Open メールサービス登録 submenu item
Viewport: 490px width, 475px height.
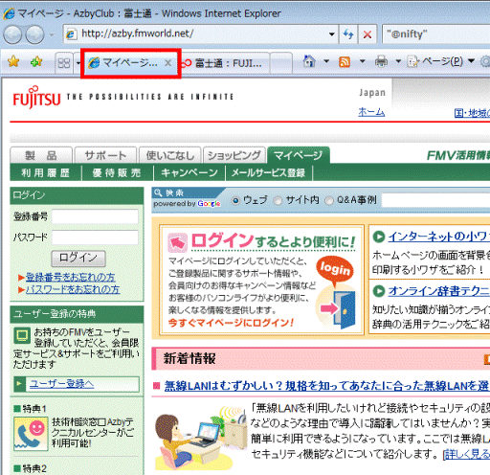coord(269,173)
